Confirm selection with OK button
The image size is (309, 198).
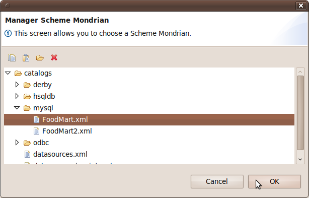[x=274, y=181]
